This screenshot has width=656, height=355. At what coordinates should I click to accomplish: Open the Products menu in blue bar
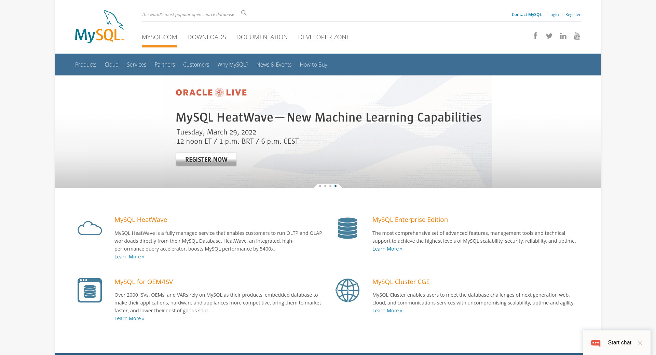(86, 65)
